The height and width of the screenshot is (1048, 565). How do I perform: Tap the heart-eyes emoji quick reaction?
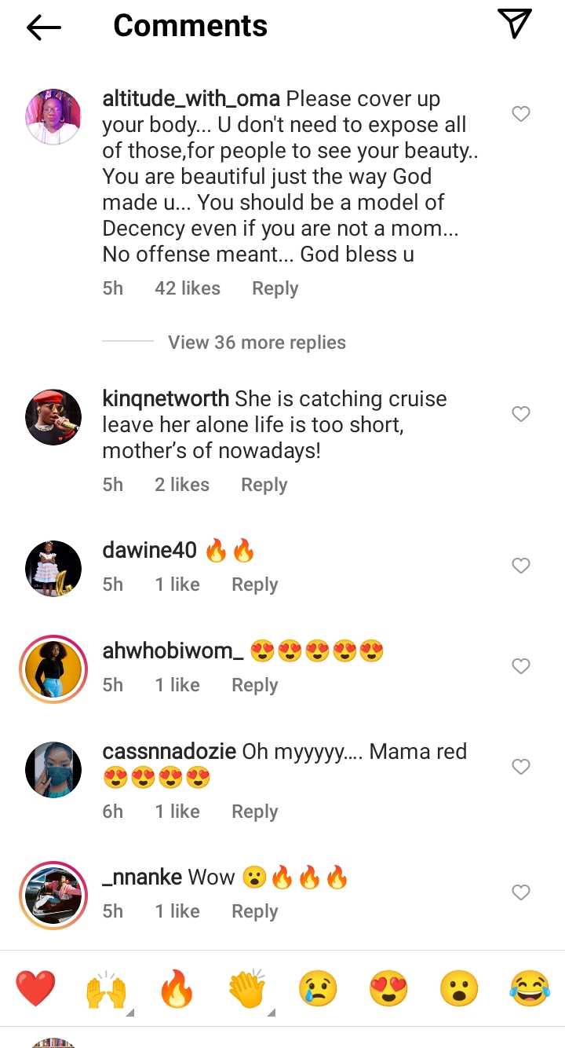click(x=388, y=989)
